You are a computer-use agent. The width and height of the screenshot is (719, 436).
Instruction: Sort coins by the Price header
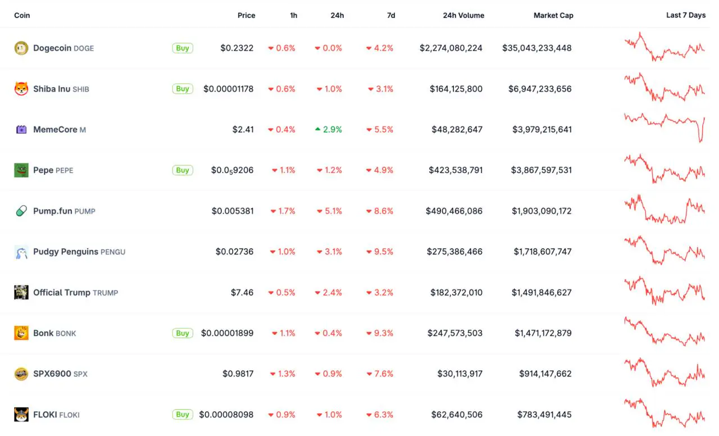(246, 15)
